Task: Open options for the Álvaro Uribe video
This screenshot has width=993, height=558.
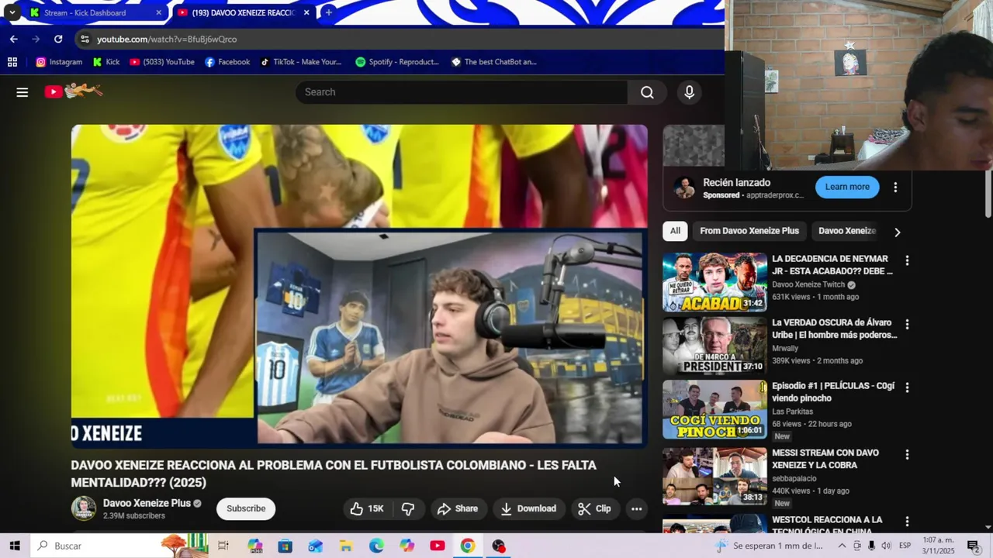Action: coord(907,324)
